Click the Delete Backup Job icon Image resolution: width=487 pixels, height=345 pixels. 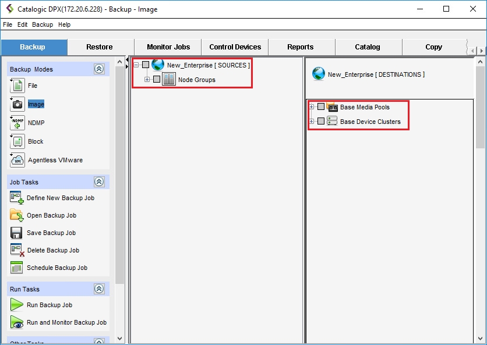pos(16,250)
